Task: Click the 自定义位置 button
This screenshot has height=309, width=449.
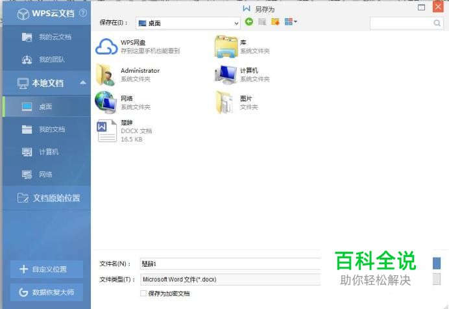Action: [x=47, y=269]
